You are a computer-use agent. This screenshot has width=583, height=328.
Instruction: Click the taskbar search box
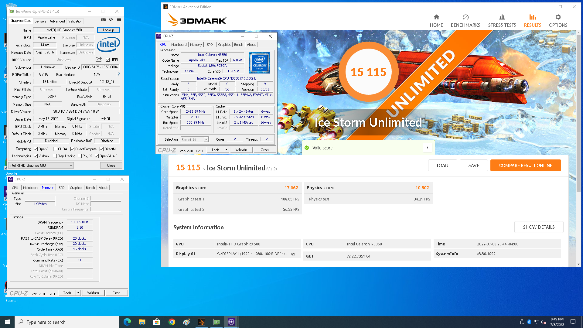coord(67,322)
